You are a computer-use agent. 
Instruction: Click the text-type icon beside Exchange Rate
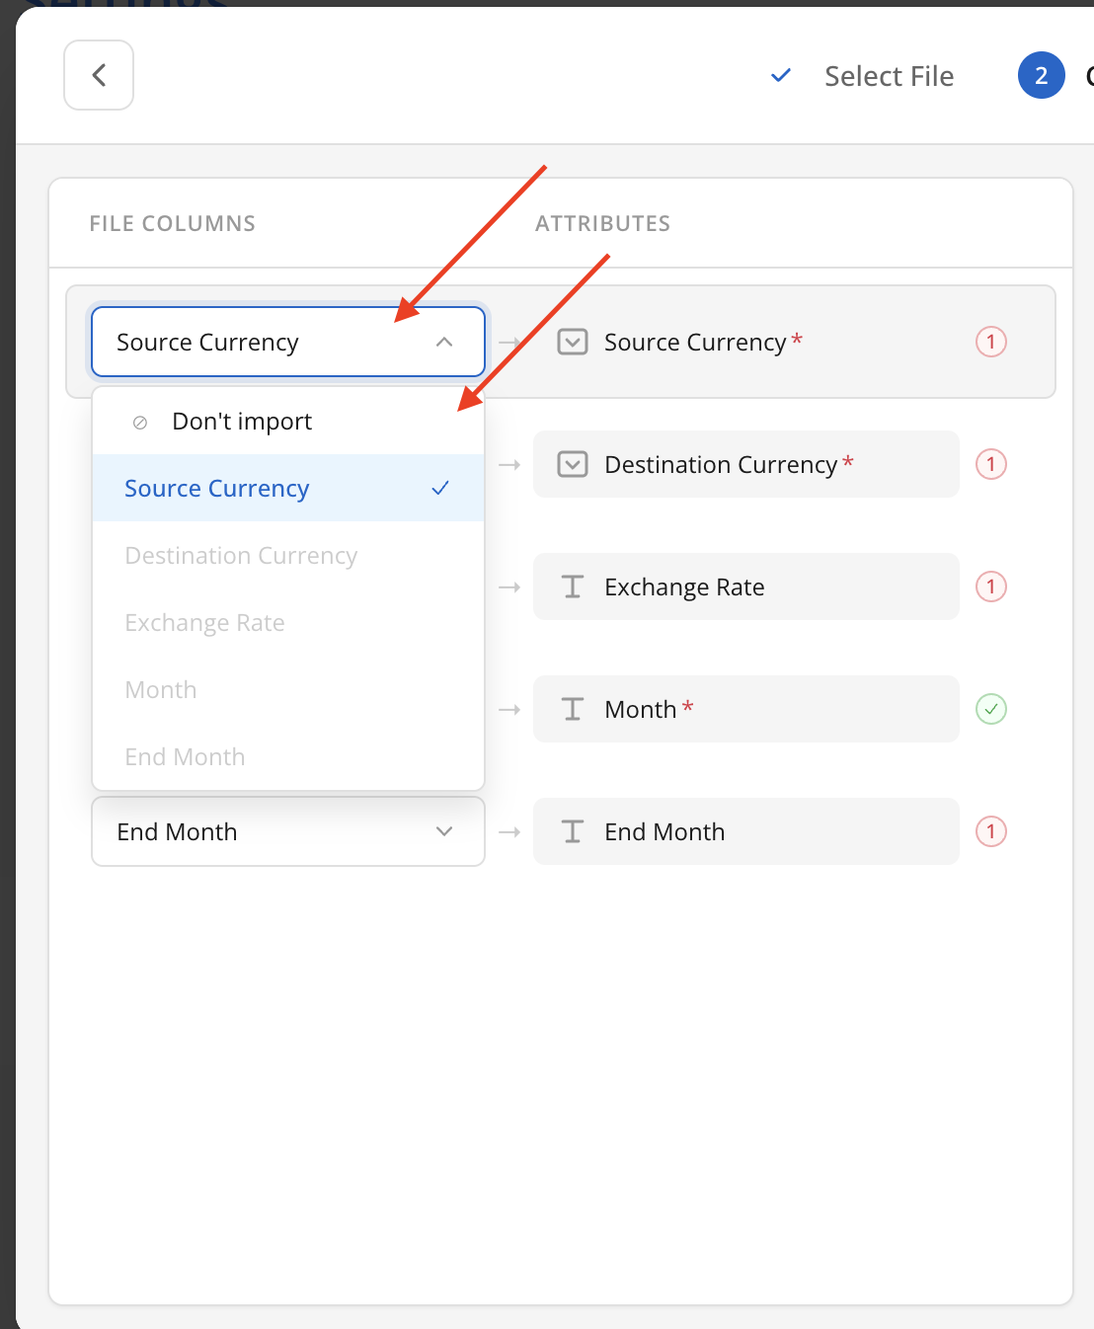click(573, 586)
